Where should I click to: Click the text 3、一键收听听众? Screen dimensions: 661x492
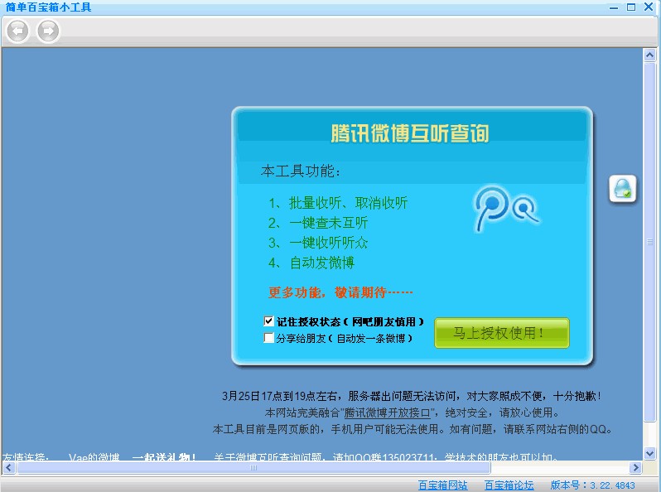pyautogui.click(x=318, y=243)
